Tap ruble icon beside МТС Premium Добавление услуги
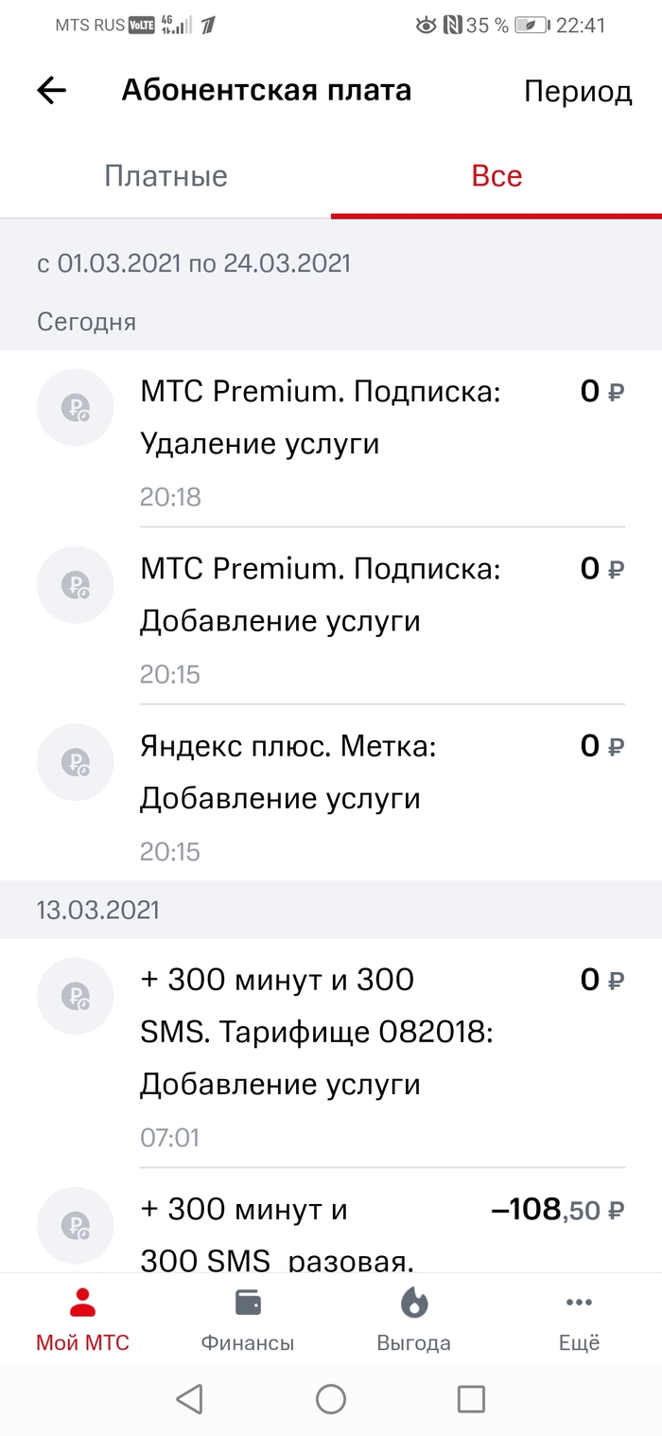This screenshot has width=662, height=1436. click(x=76, y=585)
